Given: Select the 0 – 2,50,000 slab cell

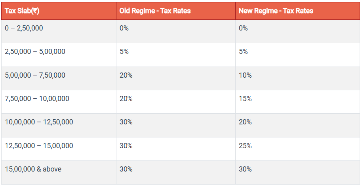Looking at the screenshot, I should (x=24, y=29).
